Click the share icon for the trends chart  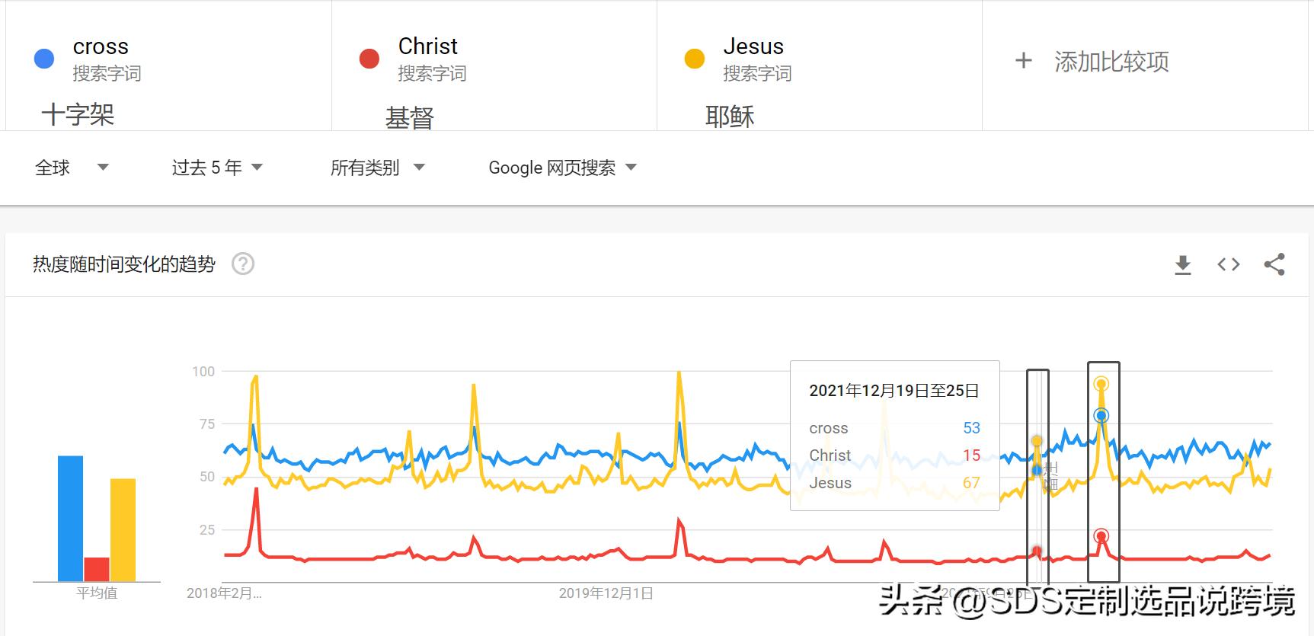tap(1274, 264)
